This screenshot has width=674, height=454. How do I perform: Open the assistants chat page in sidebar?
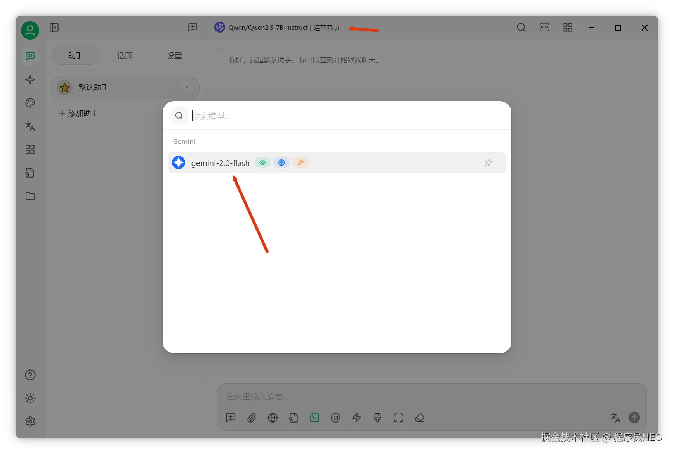coord(30,57)
